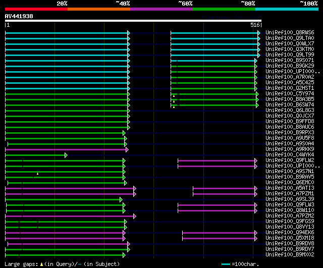This screenshot has height=268, width=323.
Task: Click the cyan ~100% identity color bar
Action: pos(287,9)
